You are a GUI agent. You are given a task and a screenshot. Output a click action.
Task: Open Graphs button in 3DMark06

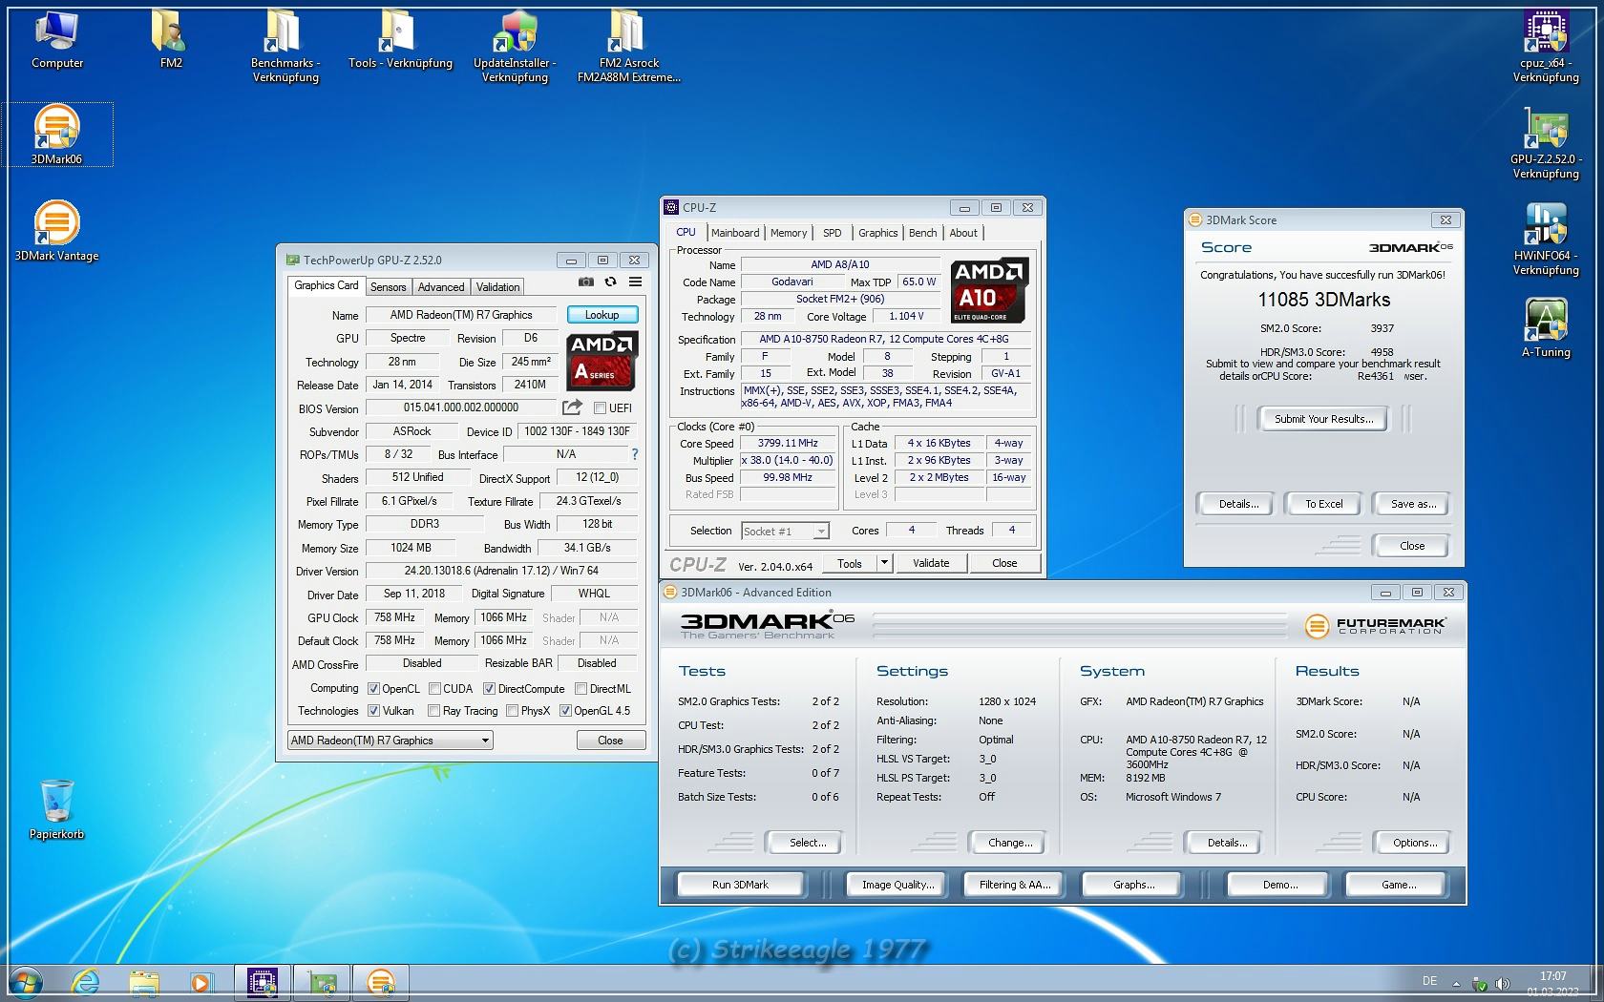coord(1133,885)
